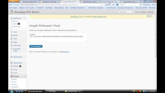Click the Please update now link
Viewport: 165px width, 93px height.
[x=99, y=17]
